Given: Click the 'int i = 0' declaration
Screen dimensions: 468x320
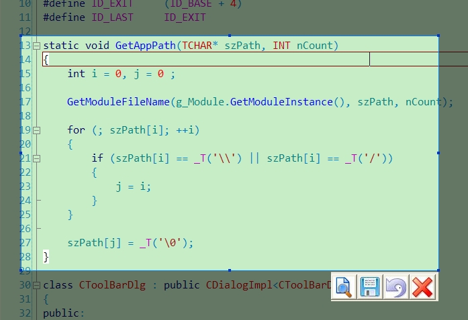Looking at the screenshot, I should (94, 74).
